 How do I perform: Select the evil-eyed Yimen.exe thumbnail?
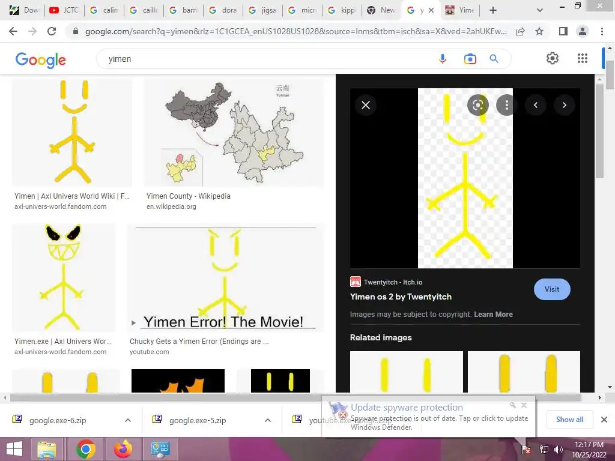(x=64, y=277)
